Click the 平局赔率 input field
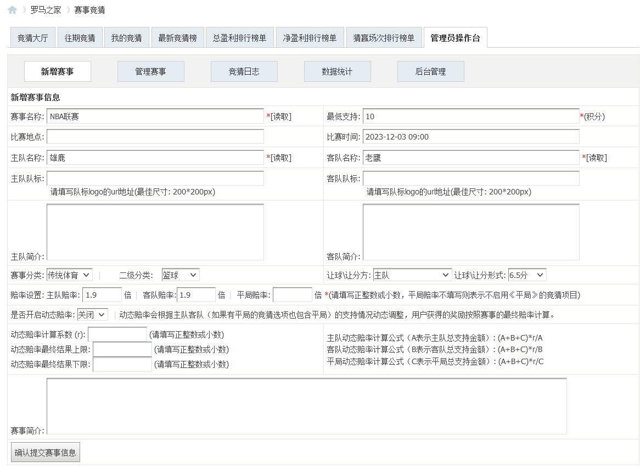Image resolution: width=640 pixels, height=474 pixels. [292, 295]
